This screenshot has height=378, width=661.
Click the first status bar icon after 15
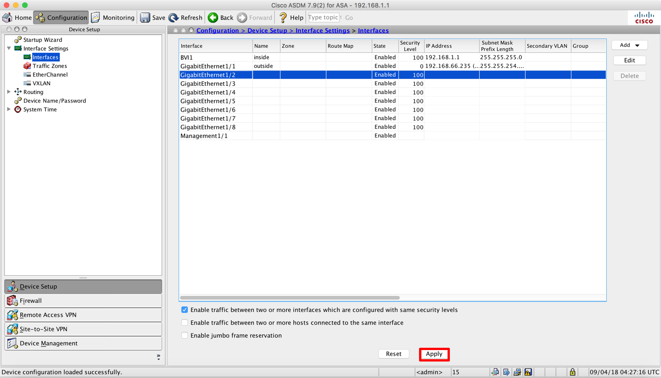(495, 372)
